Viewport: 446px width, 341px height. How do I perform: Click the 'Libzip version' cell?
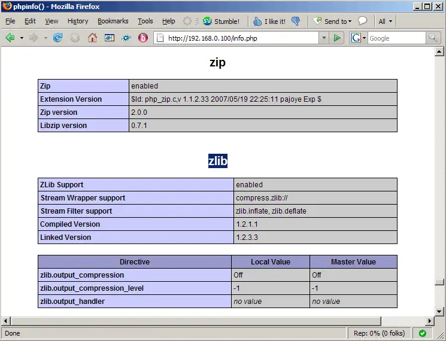click(x=83, y=125)
